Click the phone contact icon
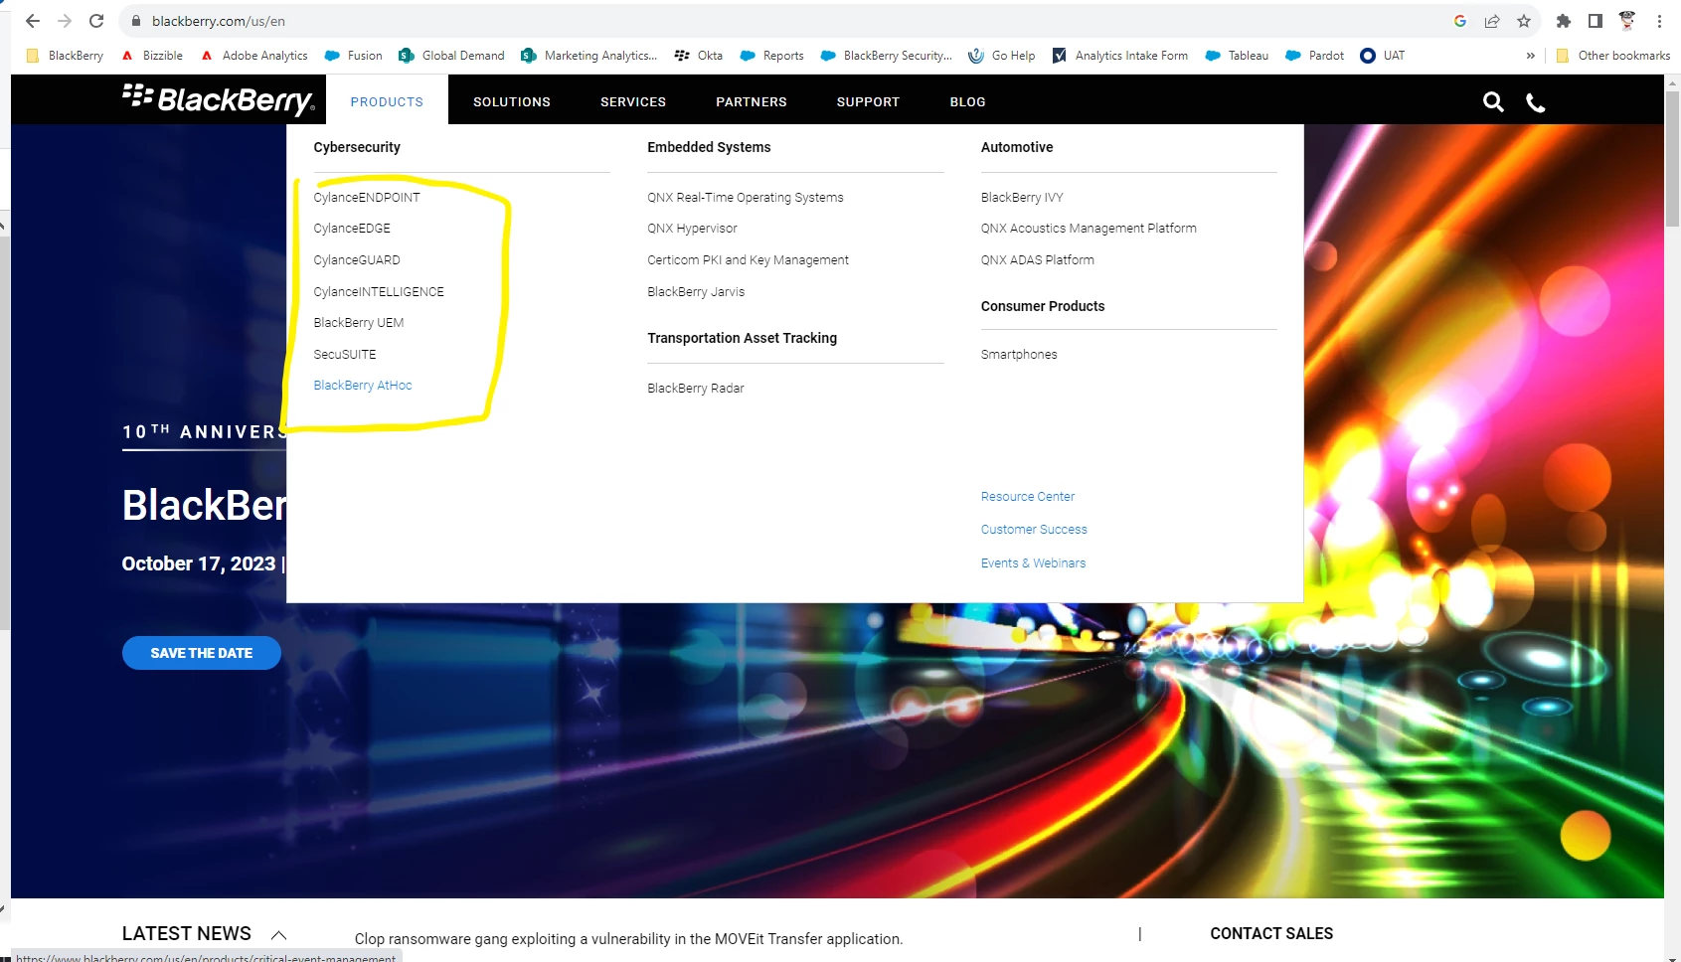The image size is (1681, 962). [1536, 102]
